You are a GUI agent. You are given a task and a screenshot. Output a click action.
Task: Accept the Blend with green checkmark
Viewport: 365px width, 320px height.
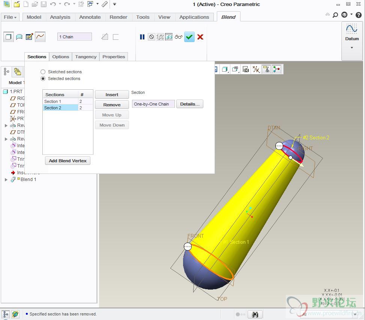coord(189,37)
